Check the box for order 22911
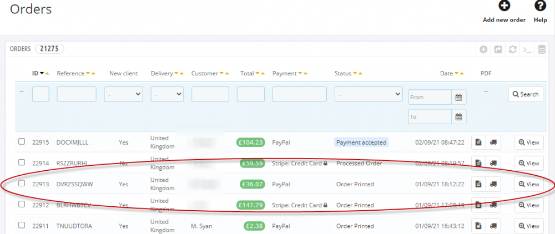 (22, 225)
